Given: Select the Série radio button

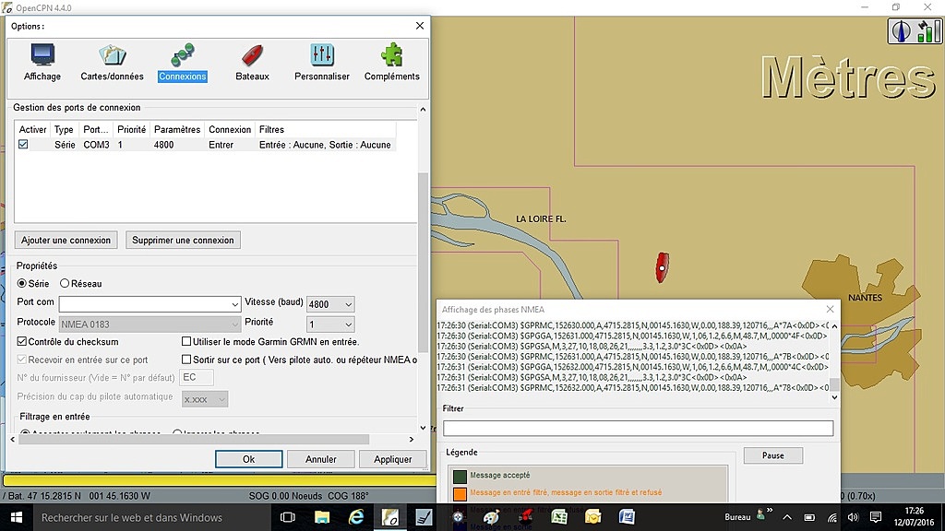Looking at the screenshot, I should [x=22, y=283].
